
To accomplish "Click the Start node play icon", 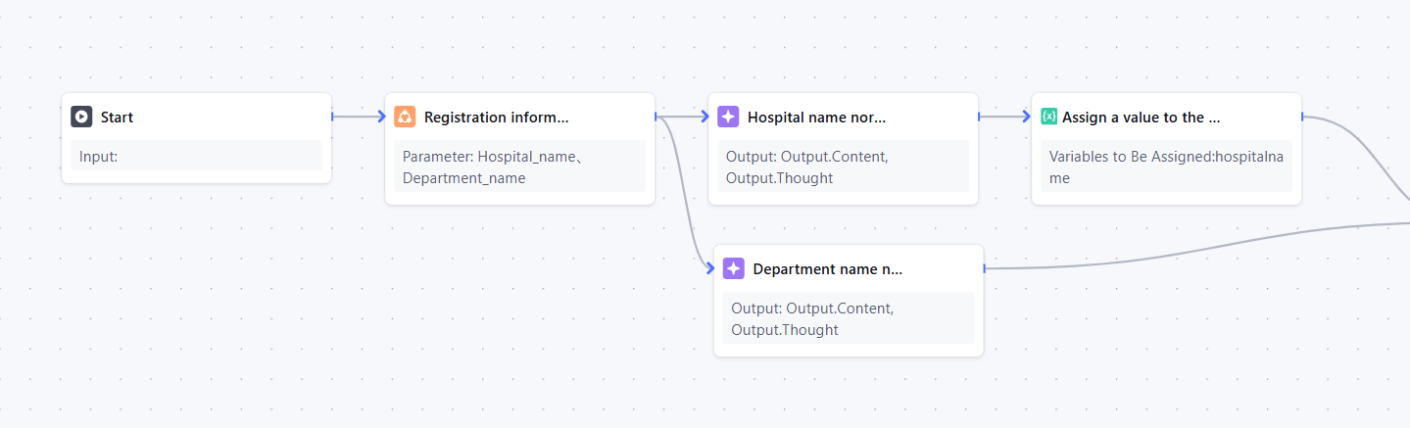I will click(x=81, y=118).
